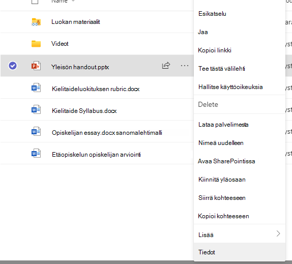Click Word icon beside Kielitaide Syllabus.docx

36,110
